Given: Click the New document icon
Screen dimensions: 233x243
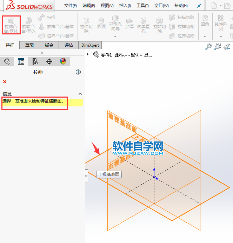Looking at the screenshot, I should (214, 6).
